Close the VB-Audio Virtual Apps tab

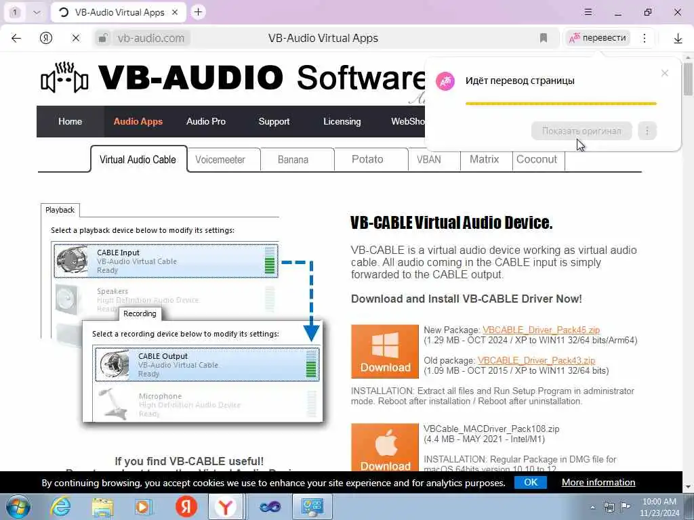pyautogui.click(x=175, y=12)
